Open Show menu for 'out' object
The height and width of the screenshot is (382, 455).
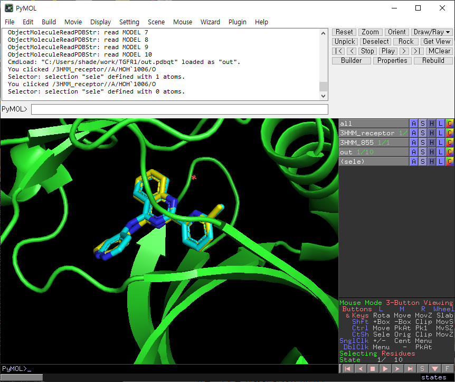[x=423, y=152]
